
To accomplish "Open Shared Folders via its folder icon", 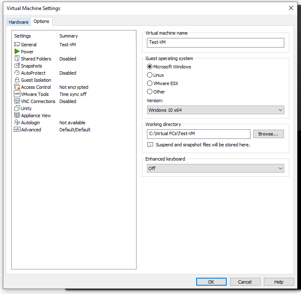I will (x=17, y=58).
